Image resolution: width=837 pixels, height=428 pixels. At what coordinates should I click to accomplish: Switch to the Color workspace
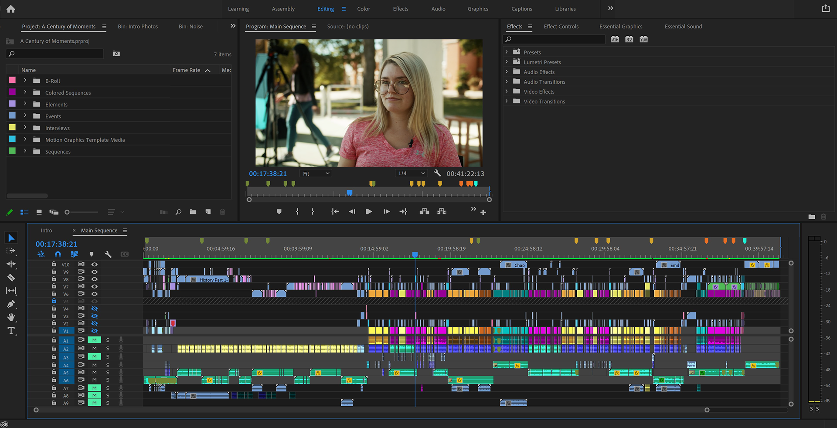pyautogui.click(x=364, y=9)
